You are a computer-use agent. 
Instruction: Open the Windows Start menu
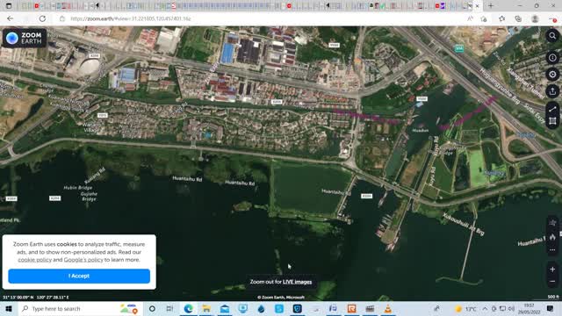(9, 308)
